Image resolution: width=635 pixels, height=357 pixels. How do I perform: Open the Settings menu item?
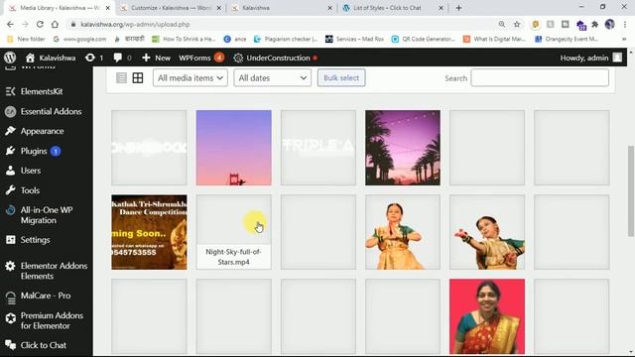[36, 240]
